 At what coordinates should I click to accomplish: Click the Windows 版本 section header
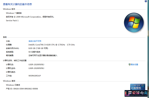(x=9, y=9)
